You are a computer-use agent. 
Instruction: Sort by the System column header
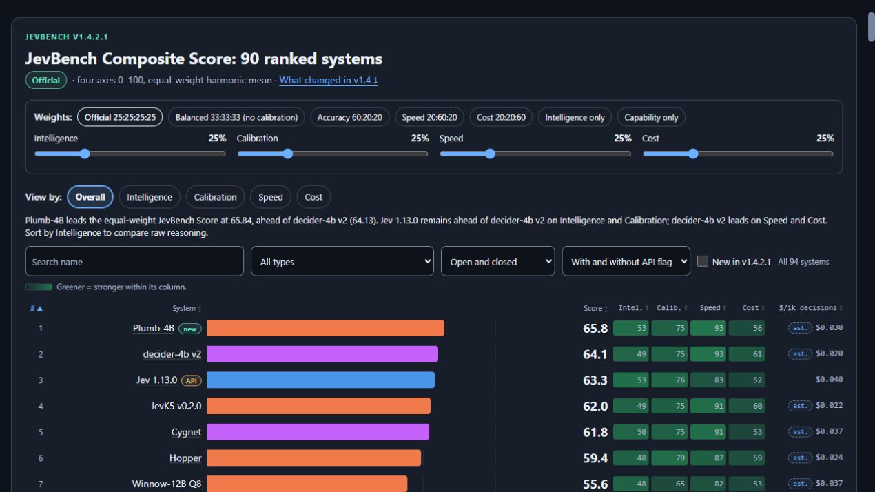pyautogui.click(x=187, y=309)
